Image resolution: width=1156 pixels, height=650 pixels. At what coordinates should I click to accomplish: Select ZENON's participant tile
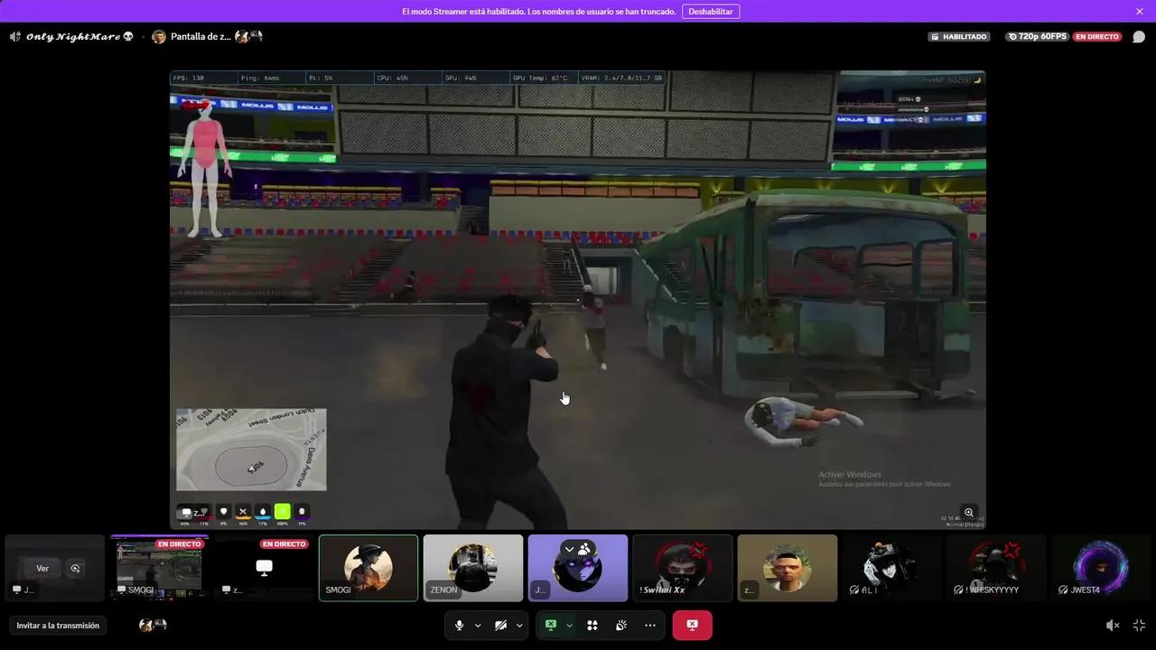coord(473,568)
